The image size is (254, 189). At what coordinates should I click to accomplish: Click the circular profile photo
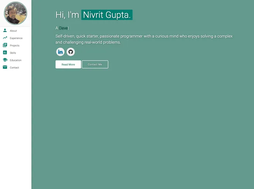pyautogui.click(x=16, y=13)
